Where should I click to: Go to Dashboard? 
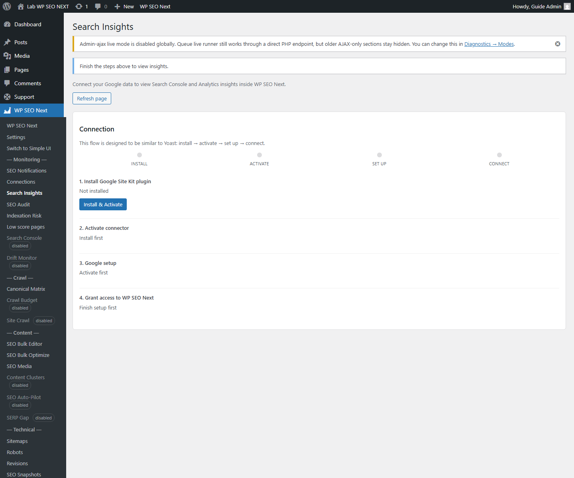[x=32, y=24]
